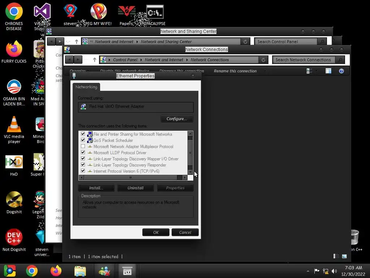Show hidden tray icons arrow
370x278 pixels.
click(x=308, y=271)
